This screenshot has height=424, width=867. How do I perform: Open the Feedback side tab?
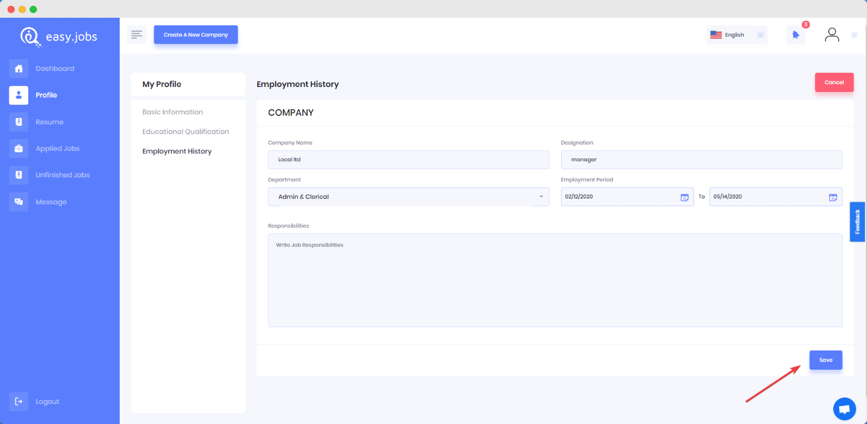tap(858, 222)
